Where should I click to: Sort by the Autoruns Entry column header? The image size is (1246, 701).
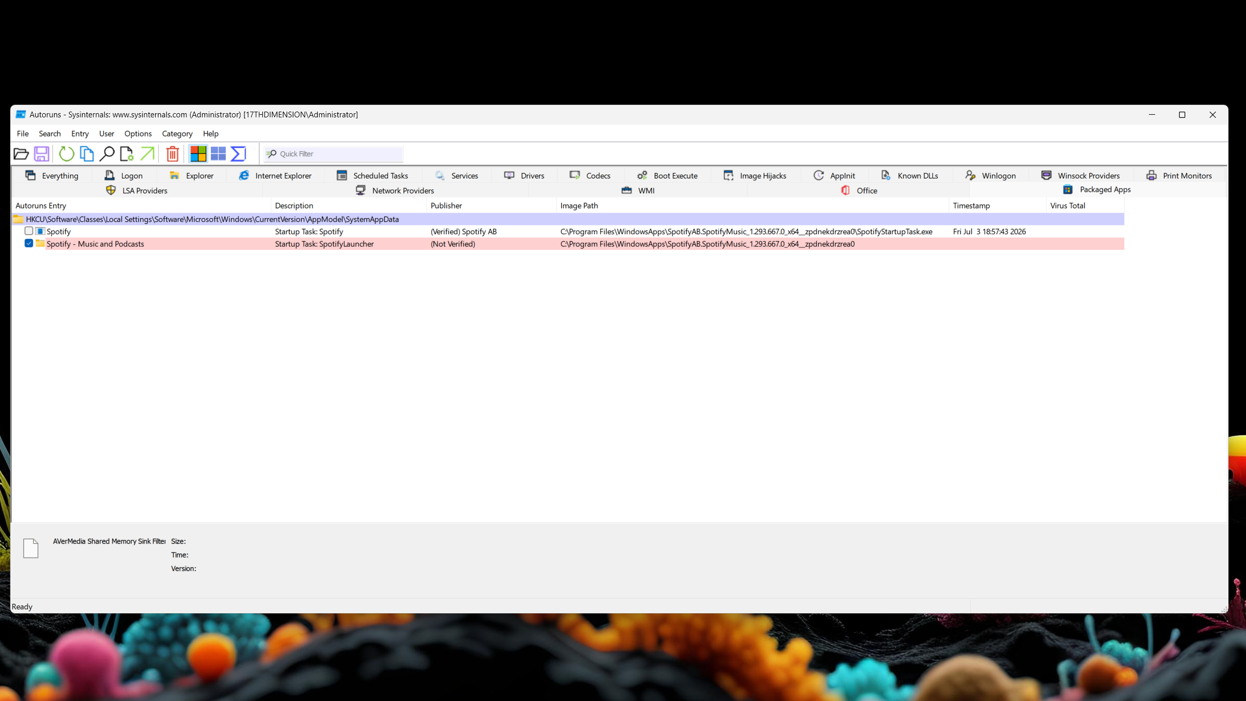pos(141,206)
